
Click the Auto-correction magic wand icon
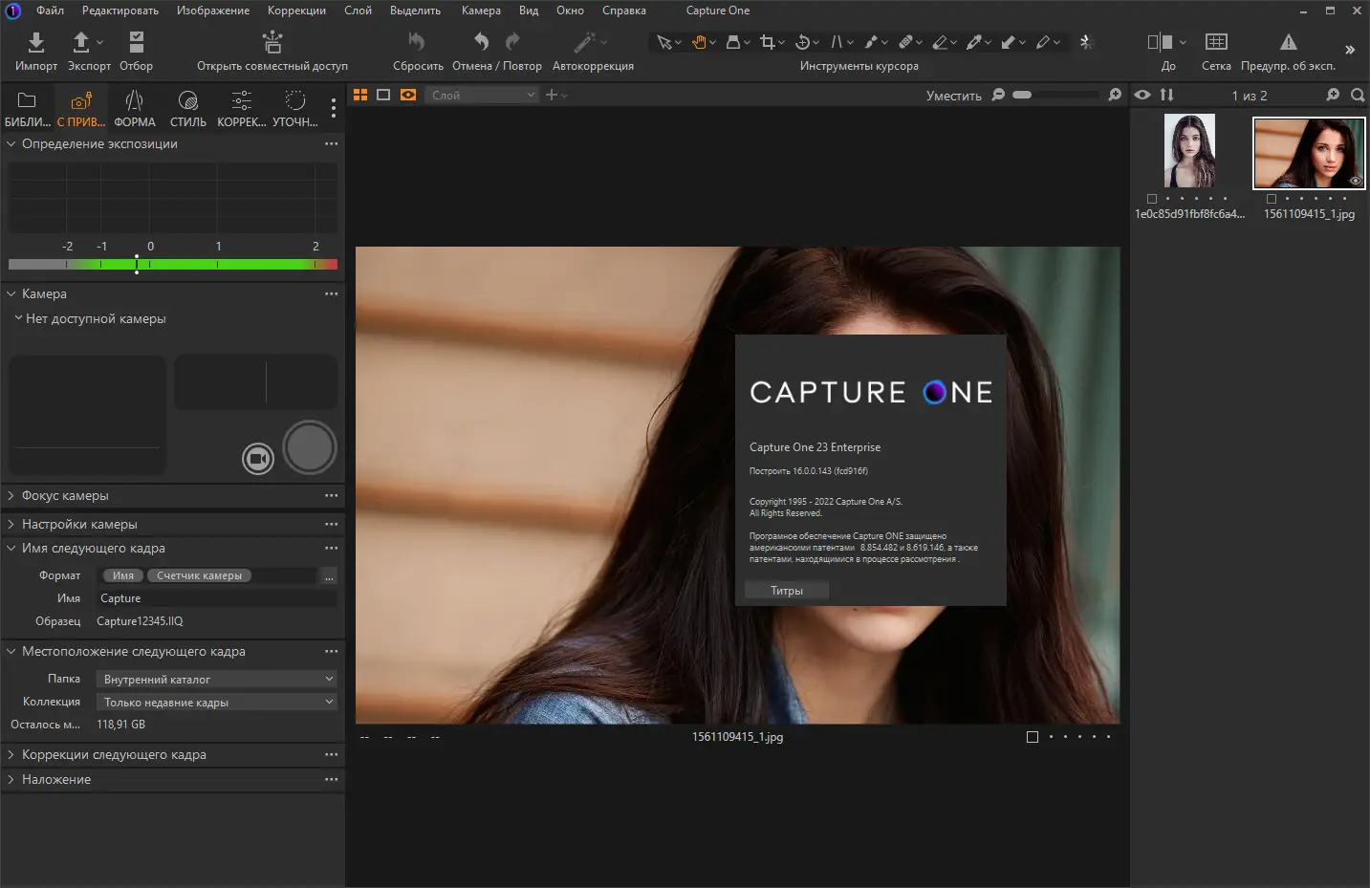[x=584, y=42]
